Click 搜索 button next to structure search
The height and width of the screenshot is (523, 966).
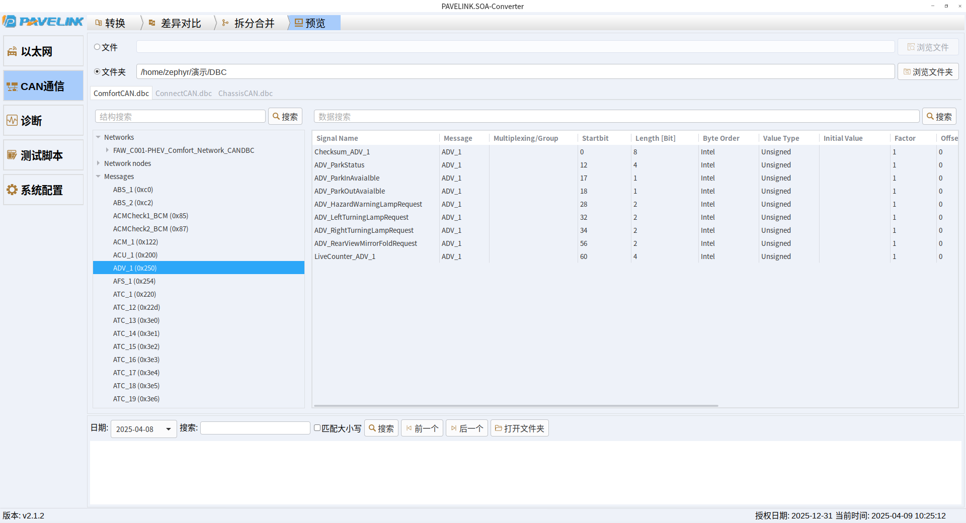tap(285, 116)
